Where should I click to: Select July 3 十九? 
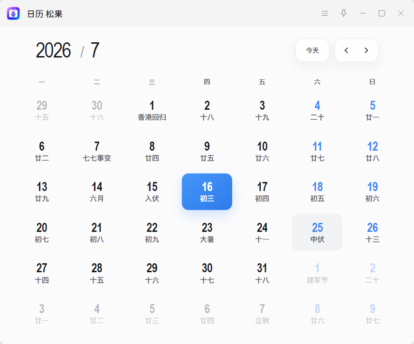point(262,110)
